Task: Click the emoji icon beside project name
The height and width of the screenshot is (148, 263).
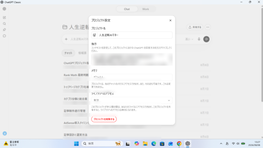Action: coord(95,35)
